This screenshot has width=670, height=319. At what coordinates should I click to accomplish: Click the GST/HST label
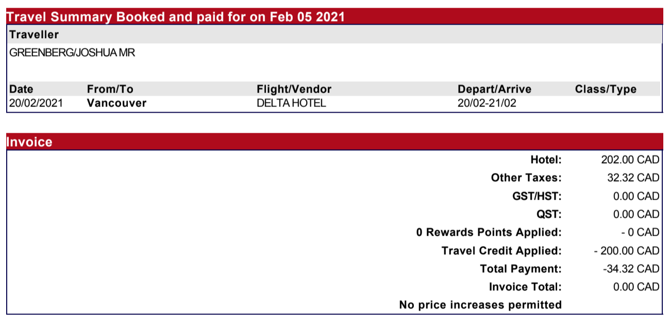(x=533, y=196)
